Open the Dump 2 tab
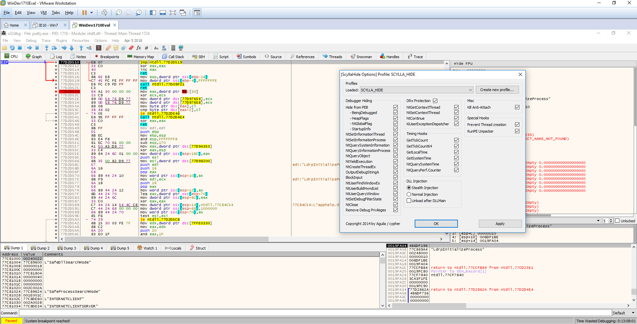Screen dimensions: 637x324 pyautogui.click(x=40, y=248)
